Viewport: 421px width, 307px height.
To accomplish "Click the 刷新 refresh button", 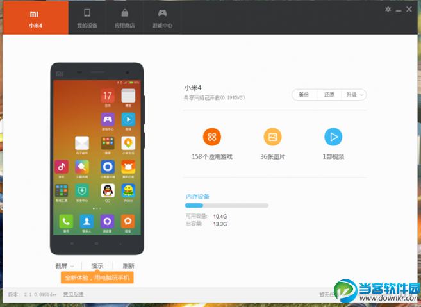I will point(128,266).
